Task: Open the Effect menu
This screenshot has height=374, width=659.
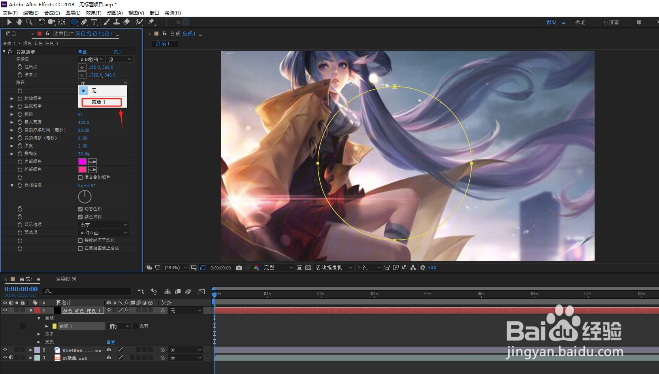Action: tap(94, 13)
